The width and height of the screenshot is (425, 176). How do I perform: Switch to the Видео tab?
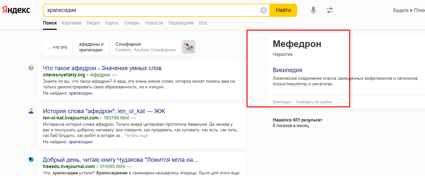93,23
